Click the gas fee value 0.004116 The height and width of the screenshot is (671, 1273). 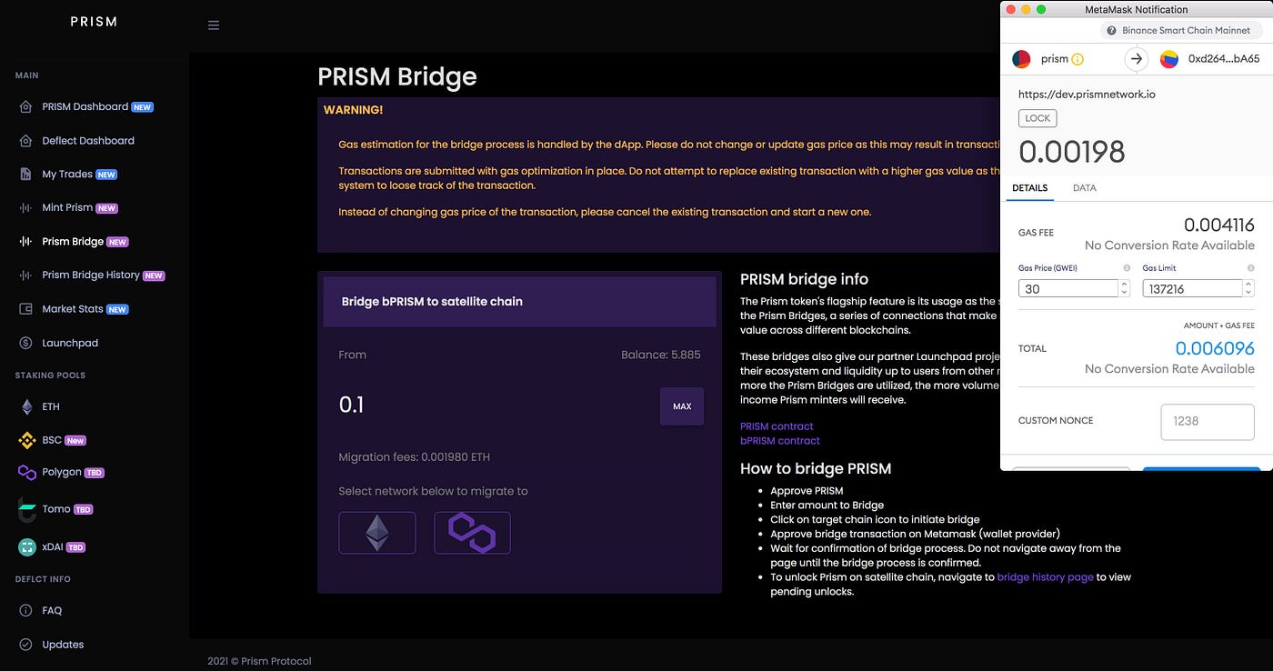pos(1219,225)
